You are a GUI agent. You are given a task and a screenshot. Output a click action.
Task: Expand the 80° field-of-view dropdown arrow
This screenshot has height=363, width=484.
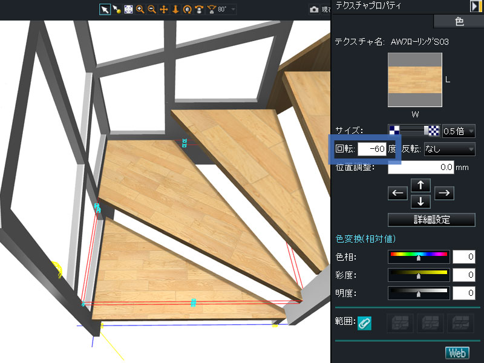(234, 10)
